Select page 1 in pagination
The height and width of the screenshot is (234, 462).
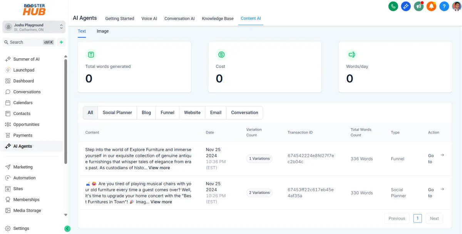click(417, 218)
